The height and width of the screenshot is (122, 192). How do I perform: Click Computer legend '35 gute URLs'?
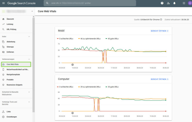click(x=112, y=87)
